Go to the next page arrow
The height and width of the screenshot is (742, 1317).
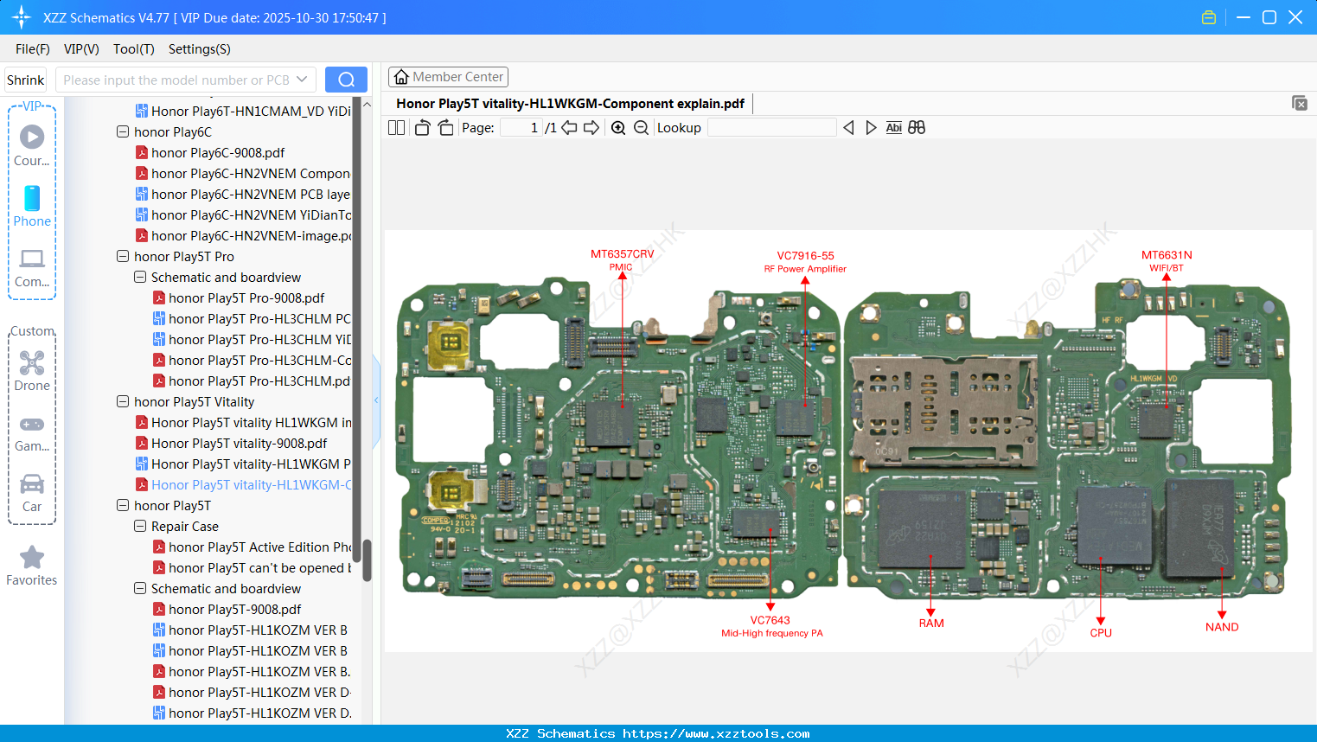tap(591, 128)
